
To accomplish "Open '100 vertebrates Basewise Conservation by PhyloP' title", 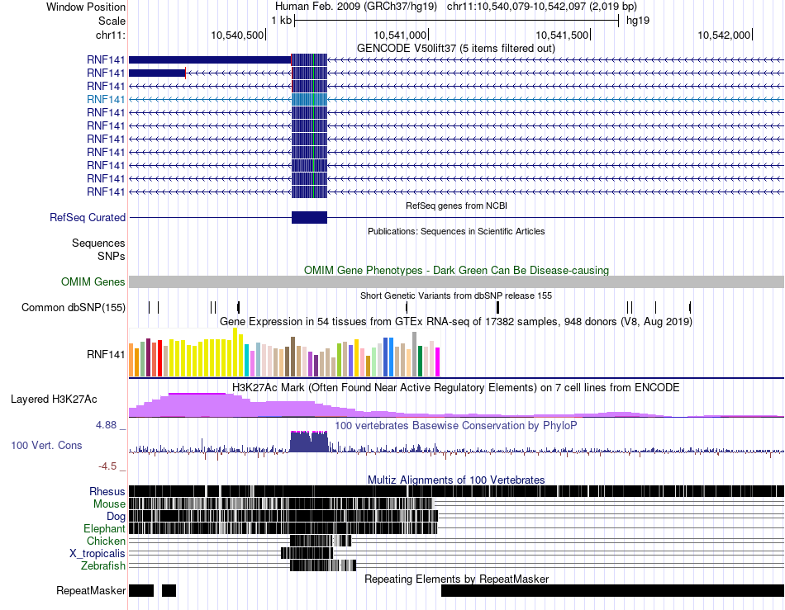I will [x=456, y=425].
